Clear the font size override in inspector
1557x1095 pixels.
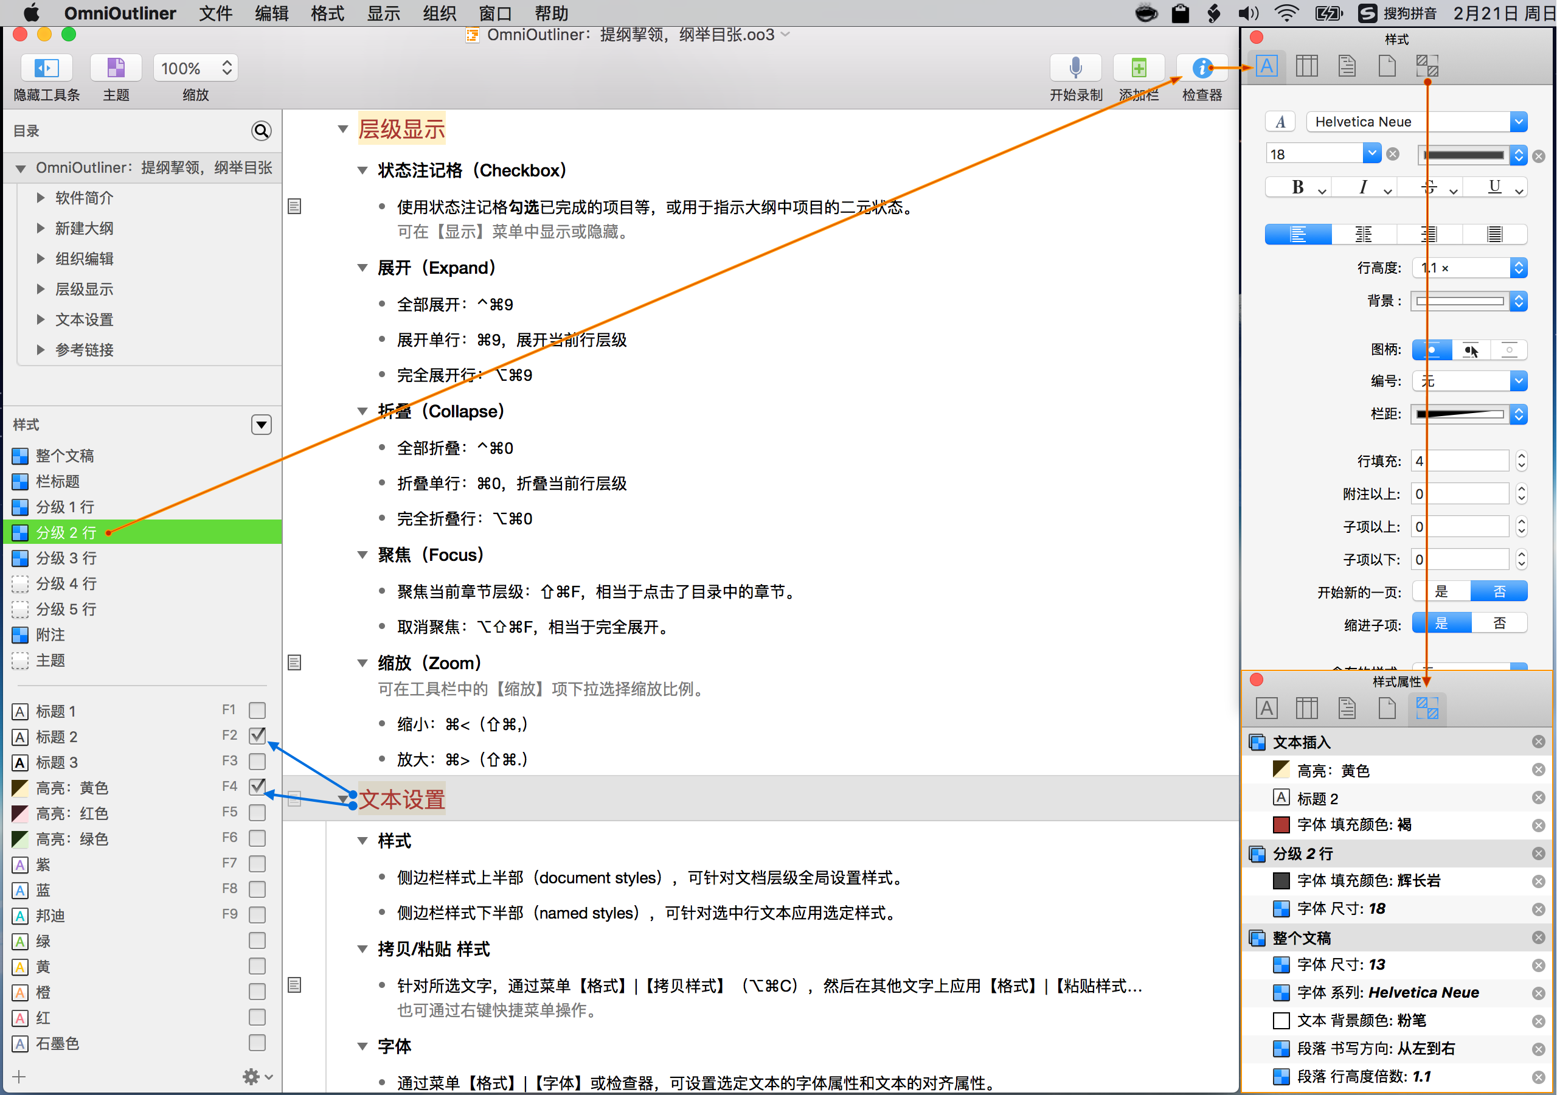coord(1393,154)
